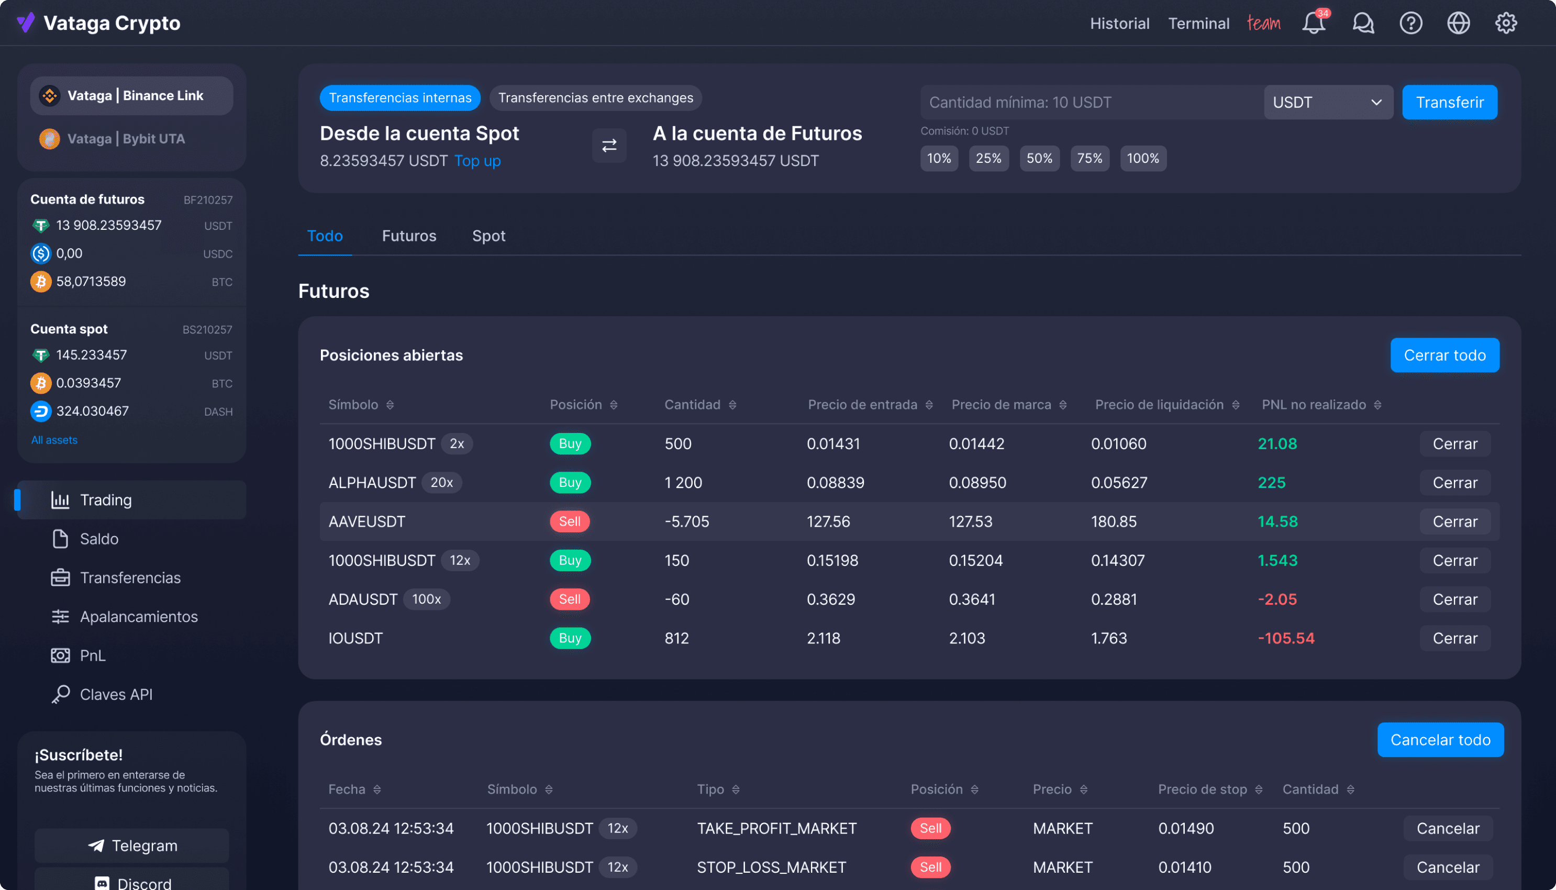This screenshot has width=1556, height=890.
Task: Switch to the Futuros tab
Action: (409, 236)
